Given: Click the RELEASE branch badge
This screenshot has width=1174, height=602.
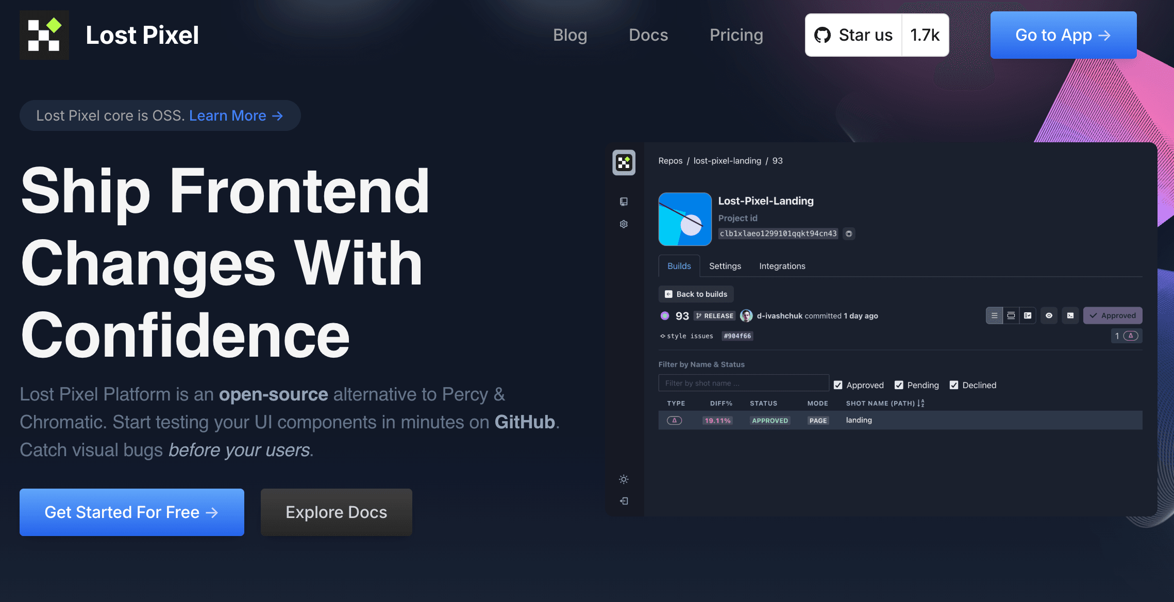Looking at the screenshot, I should [x=714, y=315].
